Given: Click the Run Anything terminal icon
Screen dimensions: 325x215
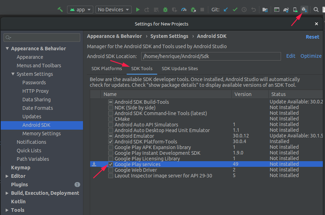Looking at the screenshot, I should point(277,10).
